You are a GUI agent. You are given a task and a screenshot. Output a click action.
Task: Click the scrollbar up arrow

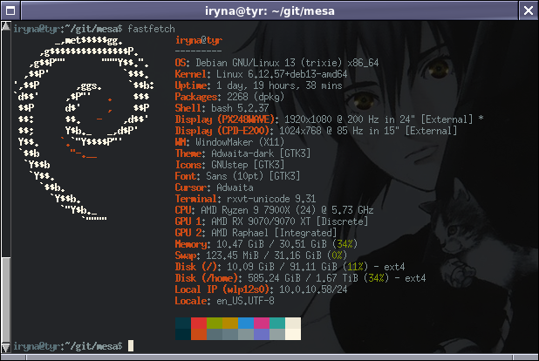(6, 26)
